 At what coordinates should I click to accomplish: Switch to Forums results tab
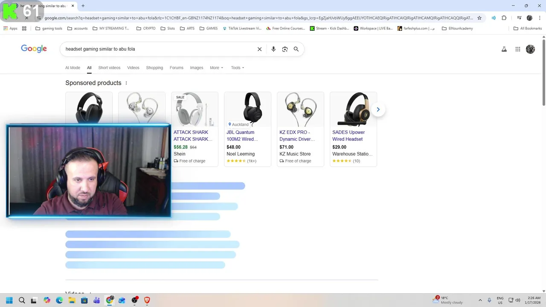click(176, 68)
